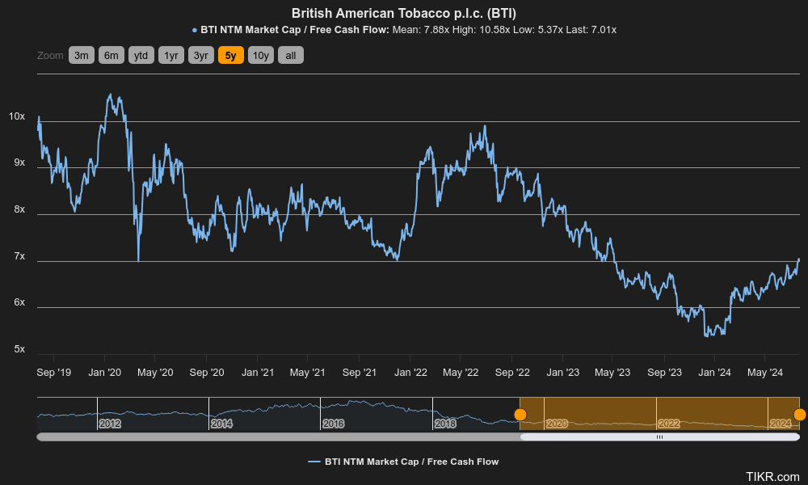Image resolution: width=808 pixels, height=485 pixels.
Task: Click the 'Mean: 7.88x' subtitle value
Action: (x=421, y=30)
